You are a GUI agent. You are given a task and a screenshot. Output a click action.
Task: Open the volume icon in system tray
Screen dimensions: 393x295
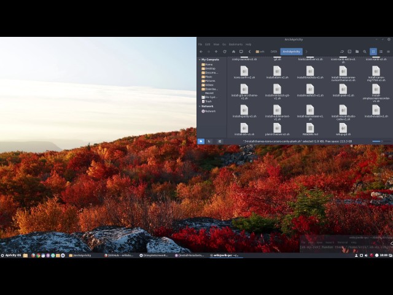pyautogui.click(x=366, y=256)
